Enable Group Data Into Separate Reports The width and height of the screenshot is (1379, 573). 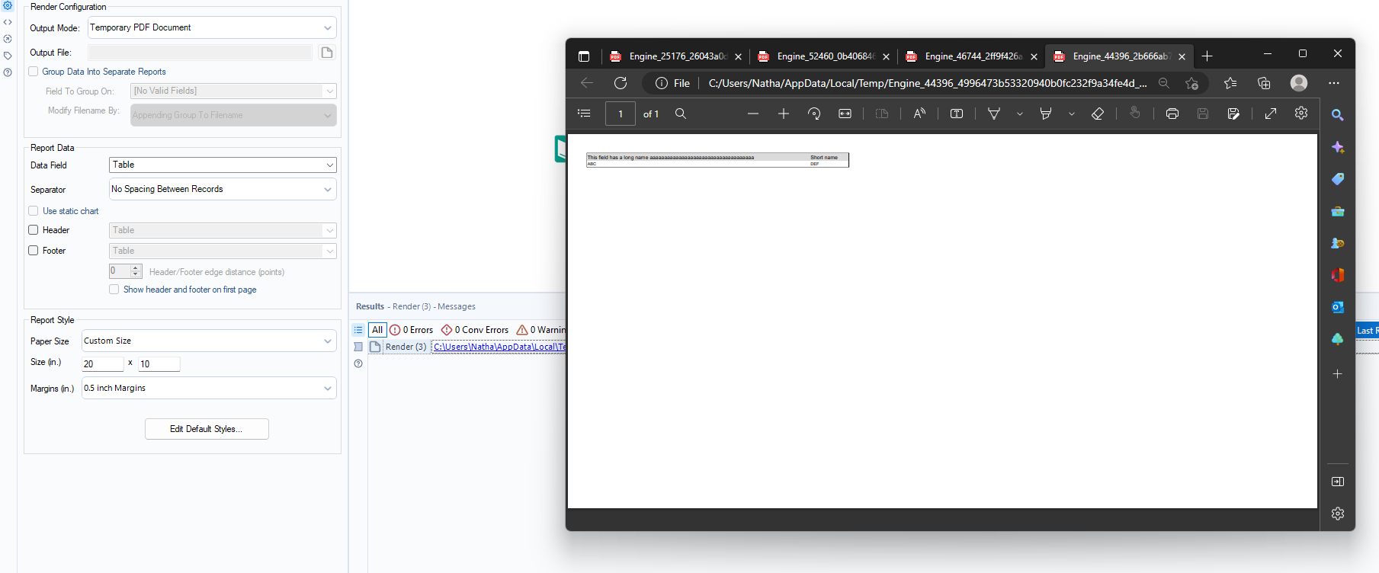pos(34,72)
